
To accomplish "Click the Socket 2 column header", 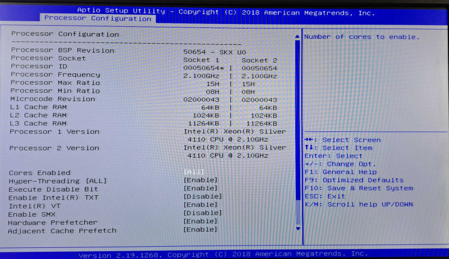I will tap(259, 60).
